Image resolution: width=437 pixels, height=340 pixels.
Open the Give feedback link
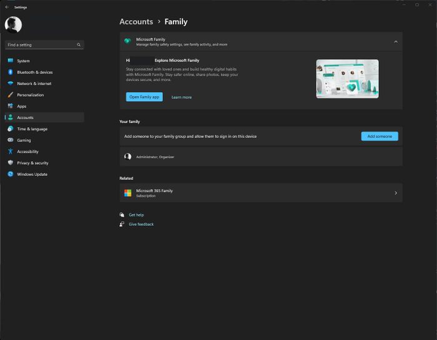141,224
